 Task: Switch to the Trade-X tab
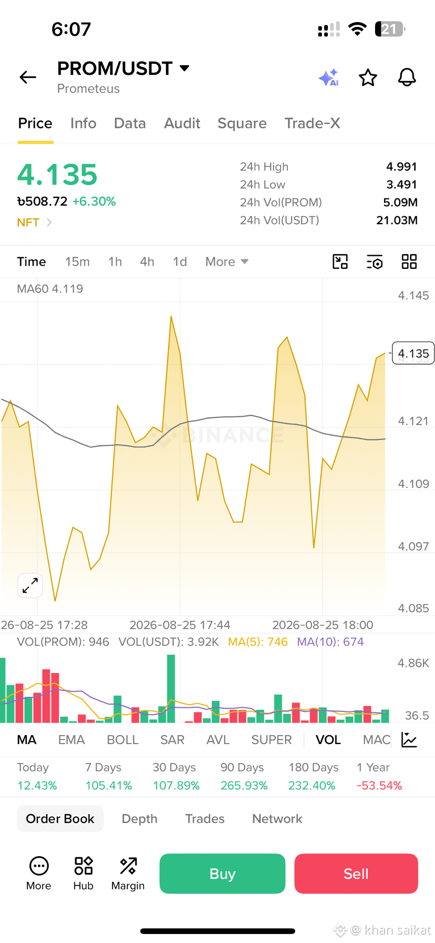point(313,123)
